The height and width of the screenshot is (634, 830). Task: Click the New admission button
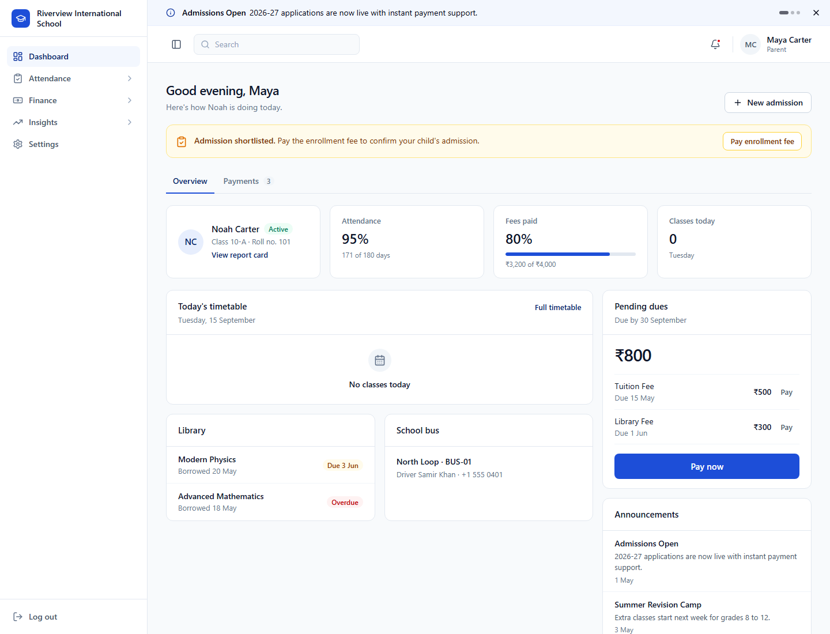[x=768, y=103]
